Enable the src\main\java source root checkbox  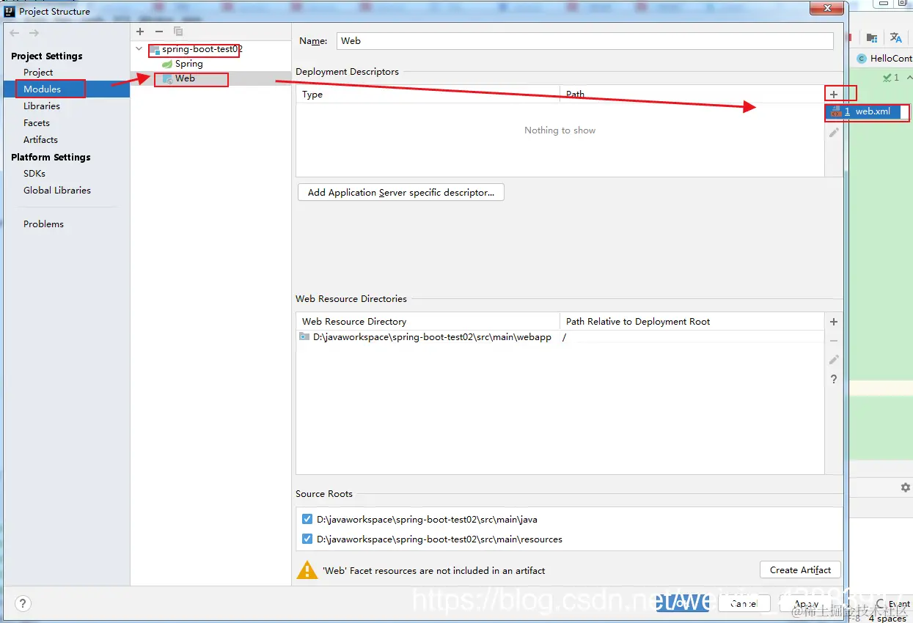pos(307,519)
